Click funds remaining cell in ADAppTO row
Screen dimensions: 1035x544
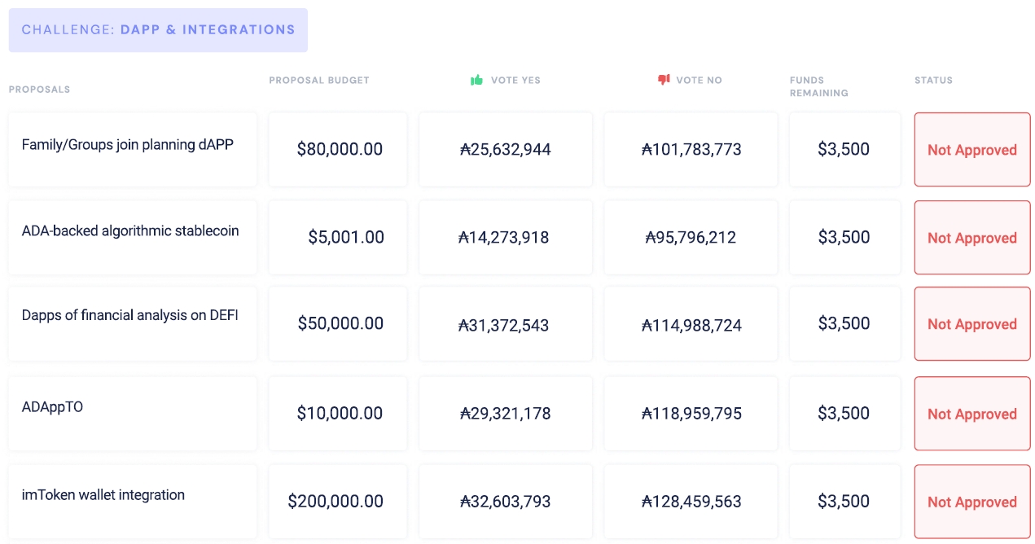[844, 414]
